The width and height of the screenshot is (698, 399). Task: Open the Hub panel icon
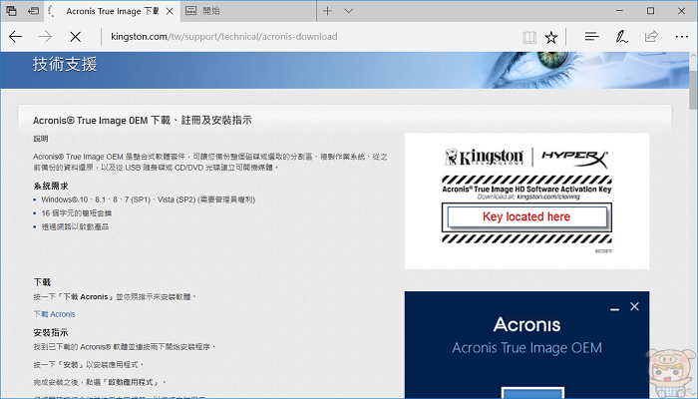click(x=591, y=37)
